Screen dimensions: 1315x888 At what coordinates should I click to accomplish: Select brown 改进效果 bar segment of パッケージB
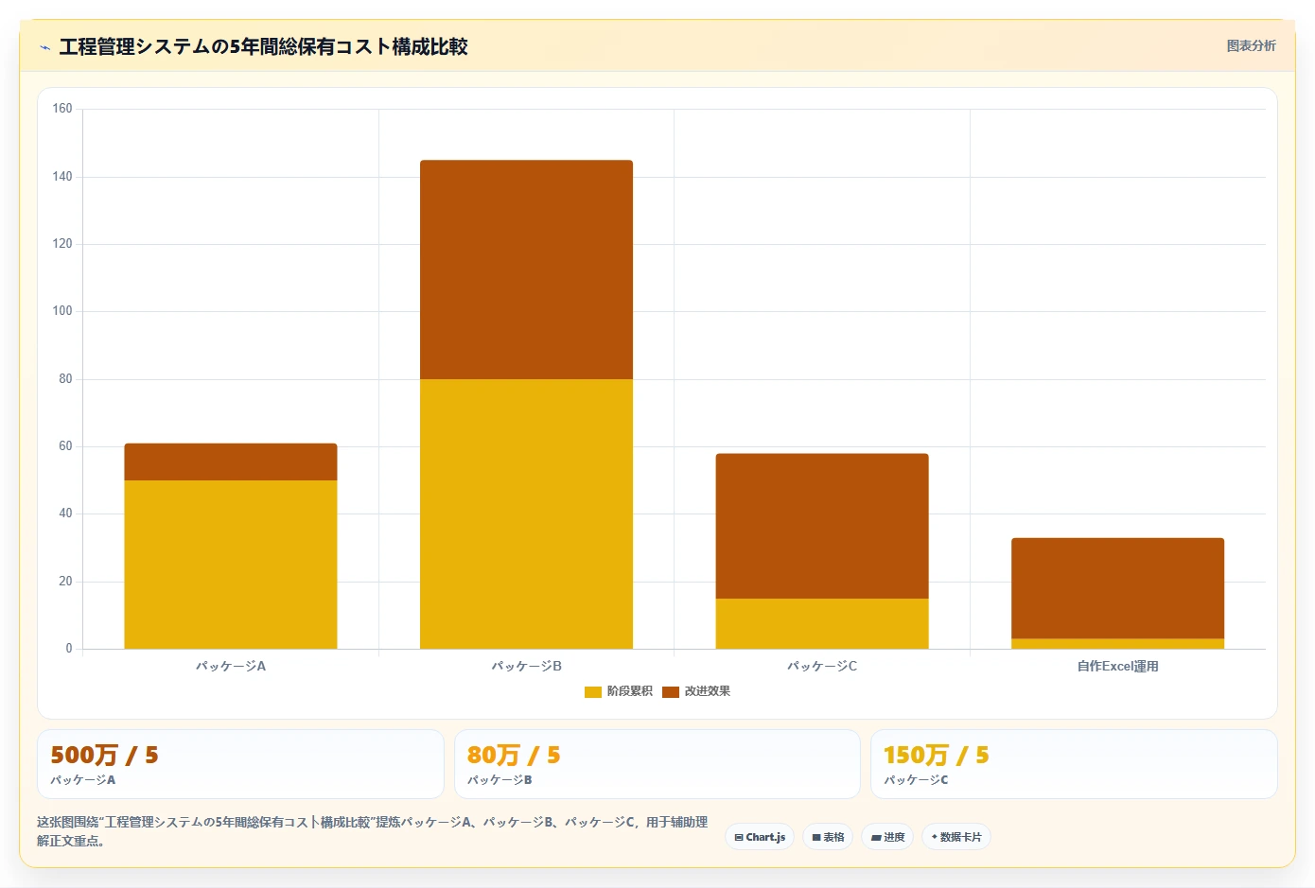(526, 270)
